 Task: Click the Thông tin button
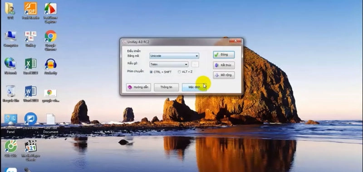pos(166,87)
